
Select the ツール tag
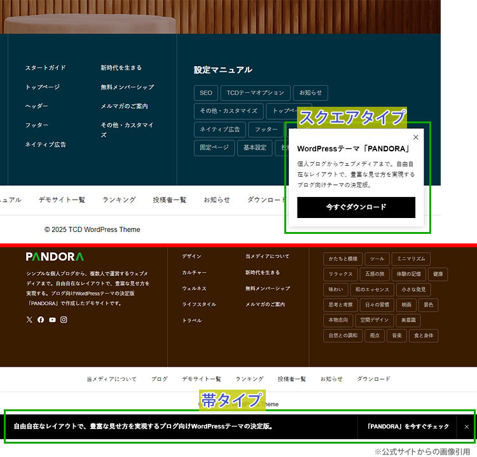pyautogui.click(x=377, y=259)
